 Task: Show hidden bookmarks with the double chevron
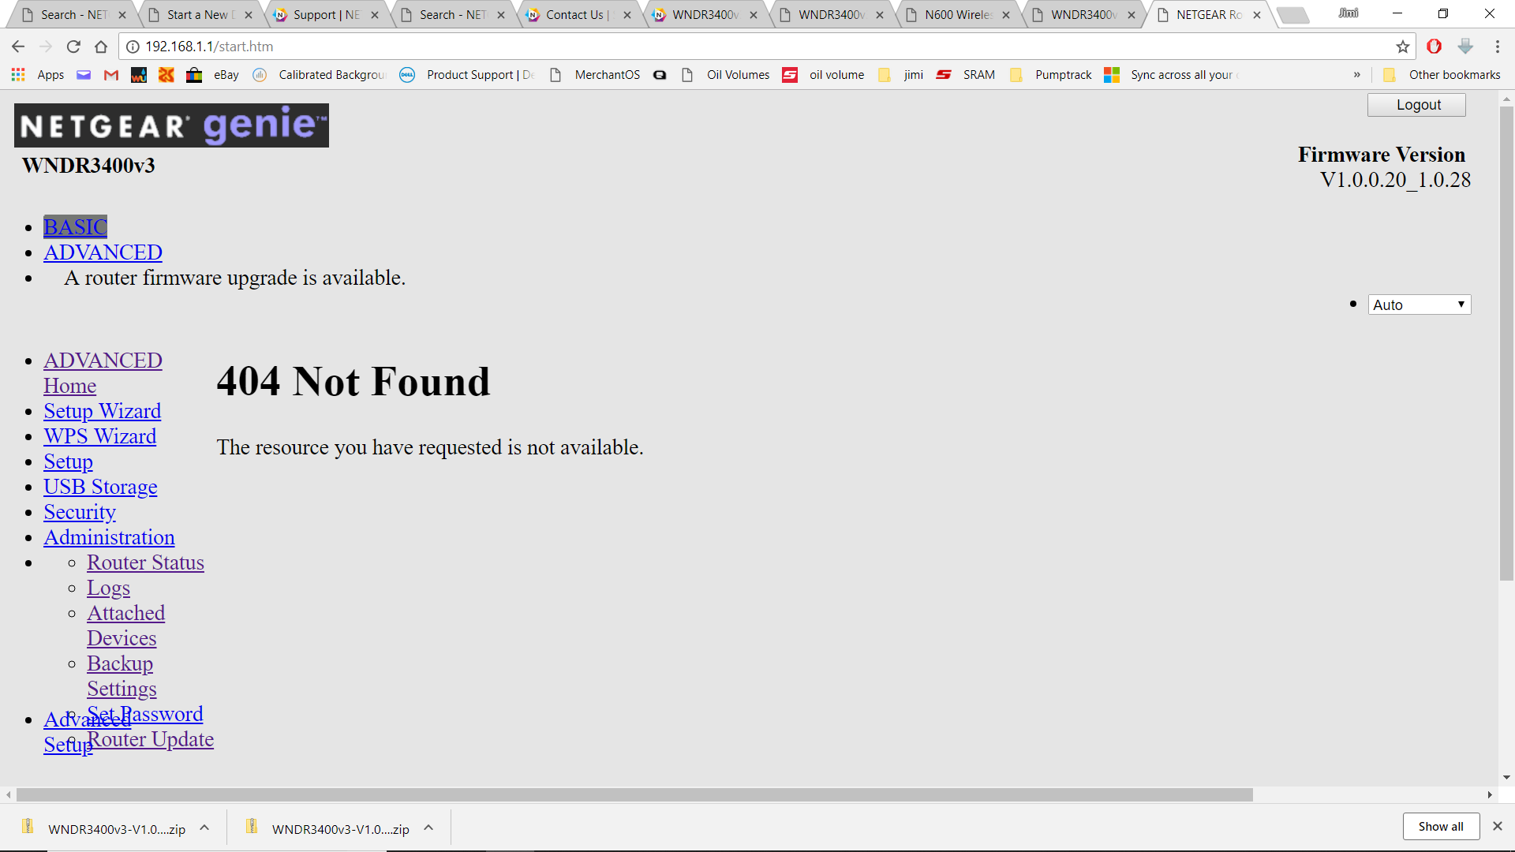1357,75
